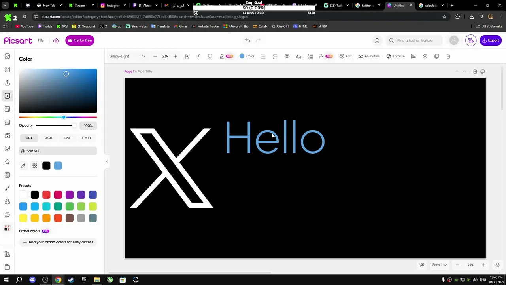This screenshot has width=506, height=285.
Task: Select the Draw brush tool
Action: click(7, 188)
